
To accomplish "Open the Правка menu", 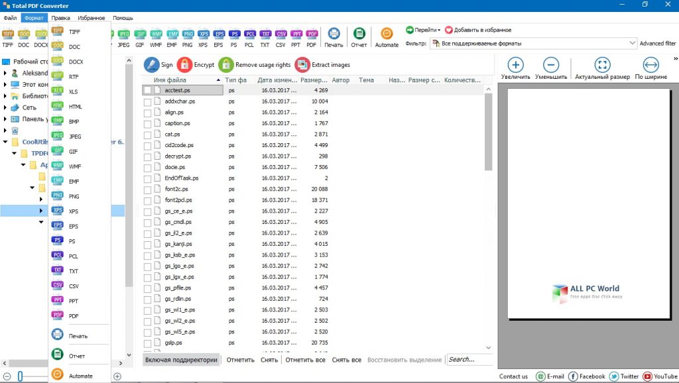I will [60, 18].
